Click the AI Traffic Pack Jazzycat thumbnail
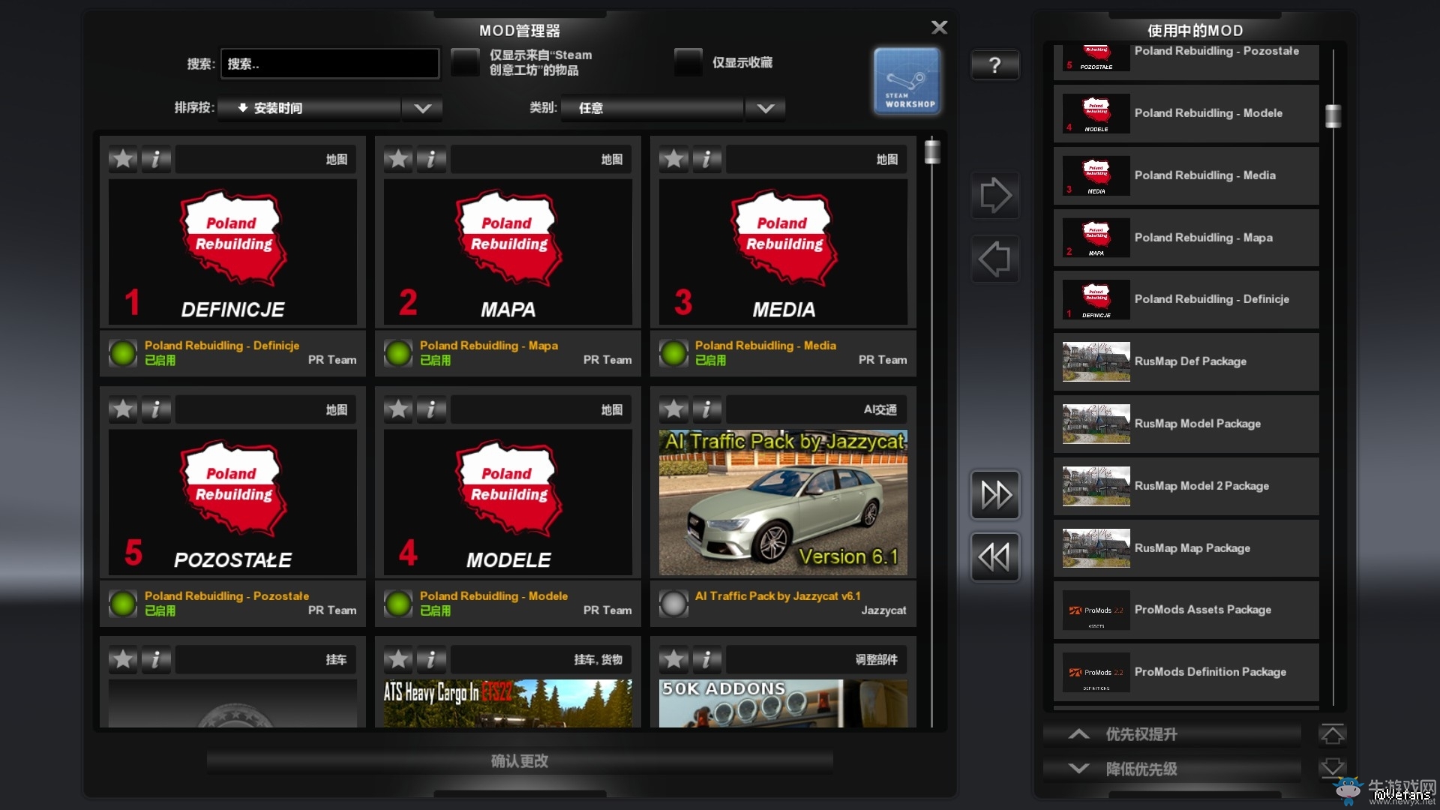The image size is (1440, 810). click(x=783, y=502)
